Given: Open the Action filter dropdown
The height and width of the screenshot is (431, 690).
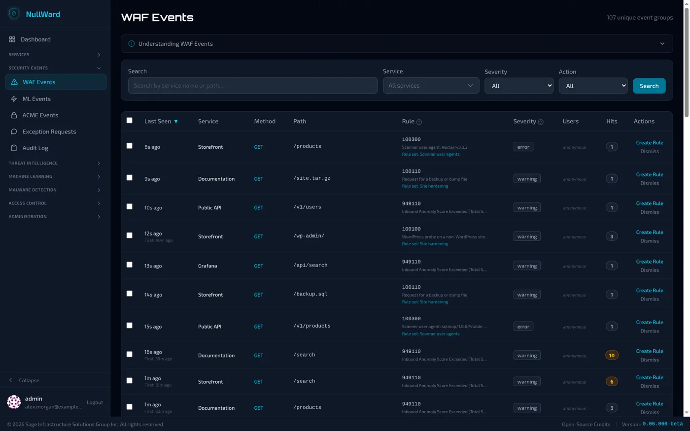Looking at the screenshot, I should (x=593, y=86).
